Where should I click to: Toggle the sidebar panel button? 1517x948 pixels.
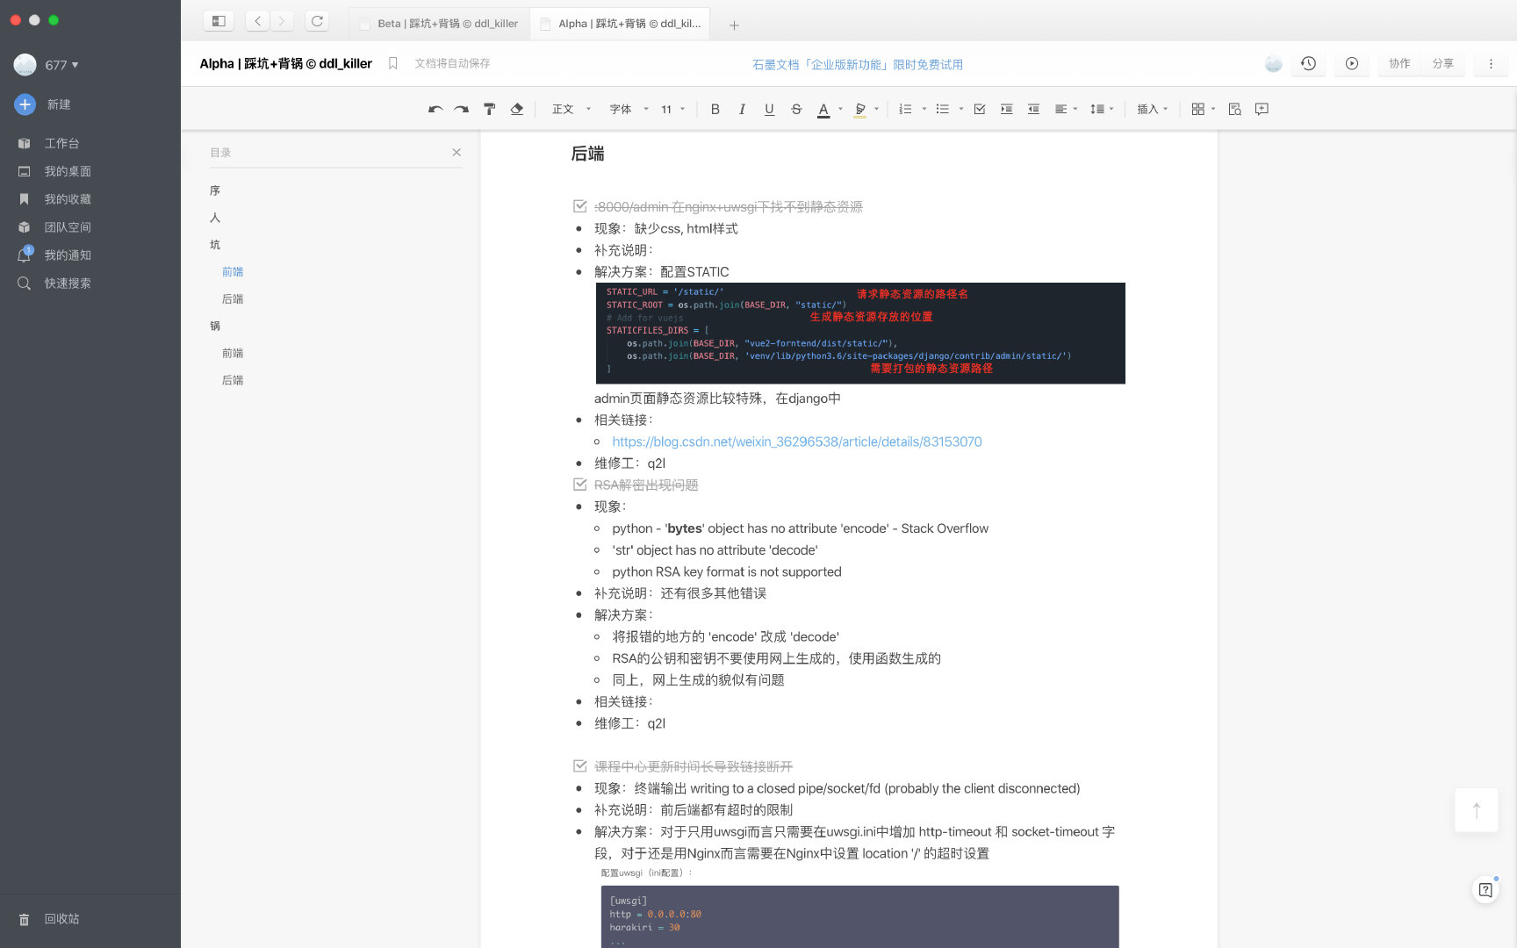[219, 21]
